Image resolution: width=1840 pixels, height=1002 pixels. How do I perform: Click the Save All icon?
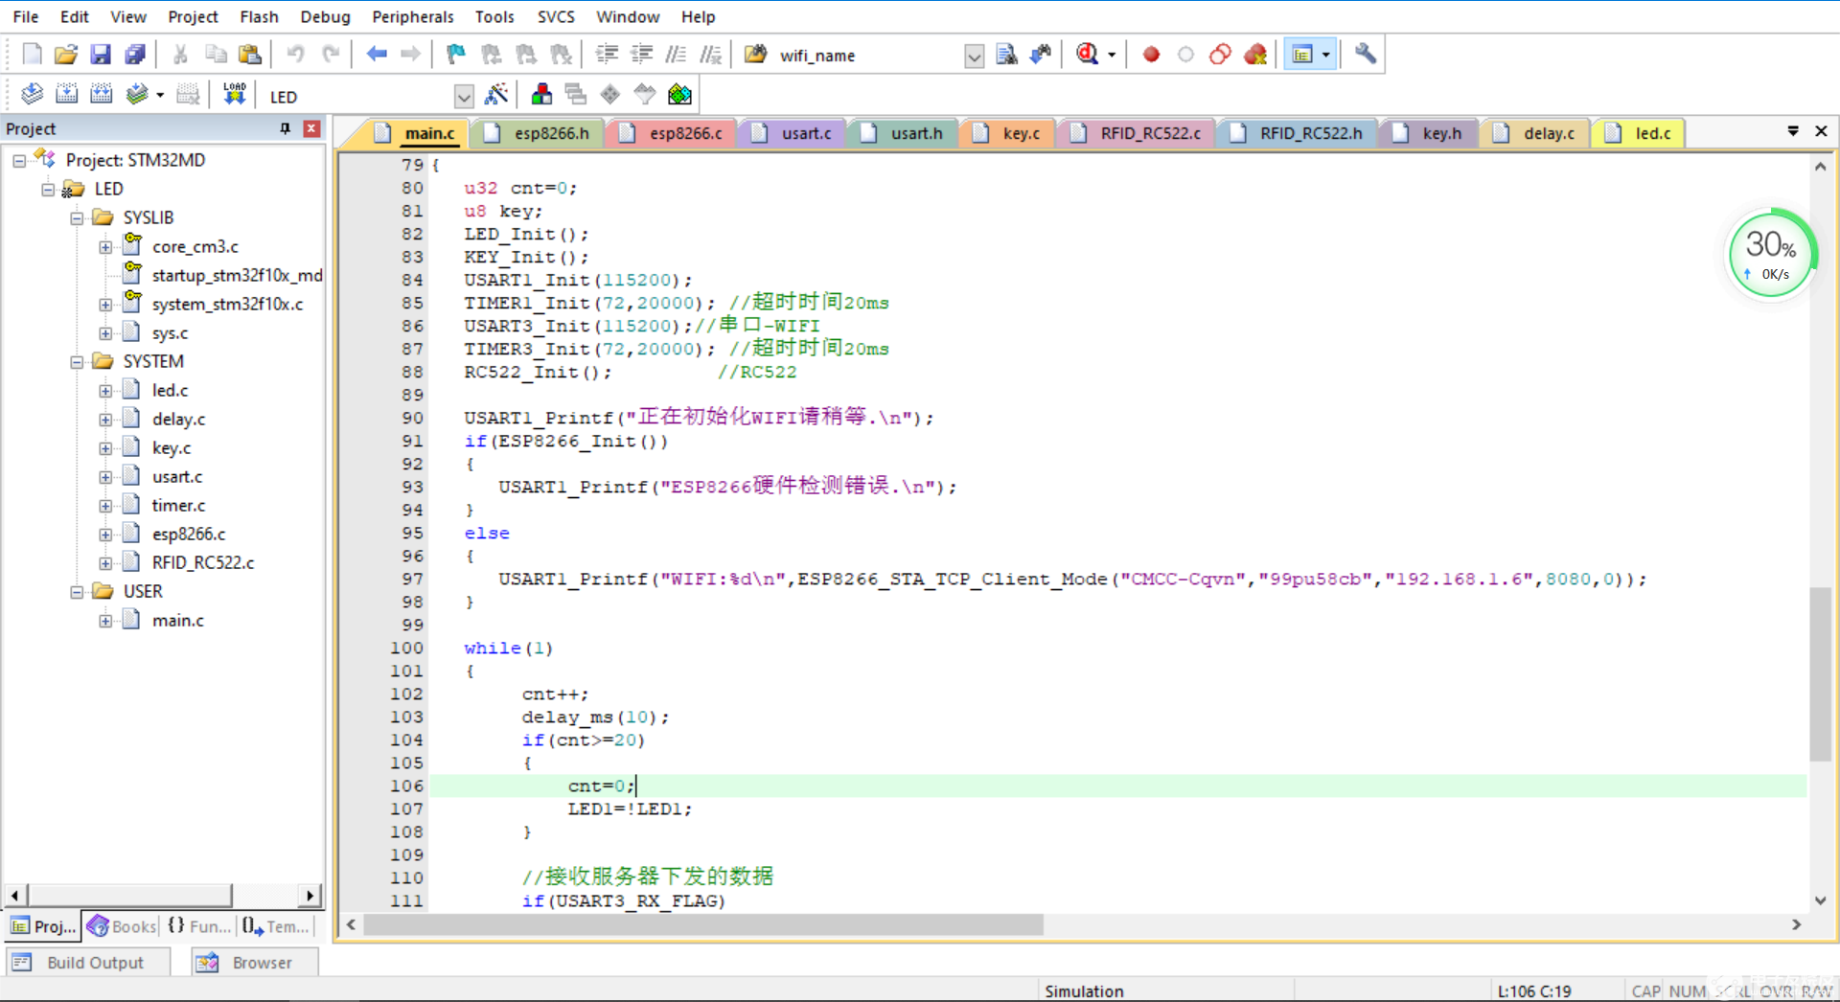tap(135, 55)
